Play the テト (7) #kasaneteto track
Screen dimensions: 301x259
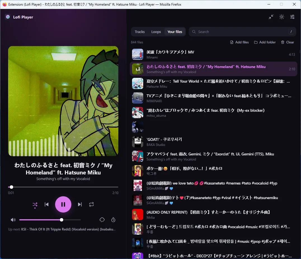click(213, 200)
